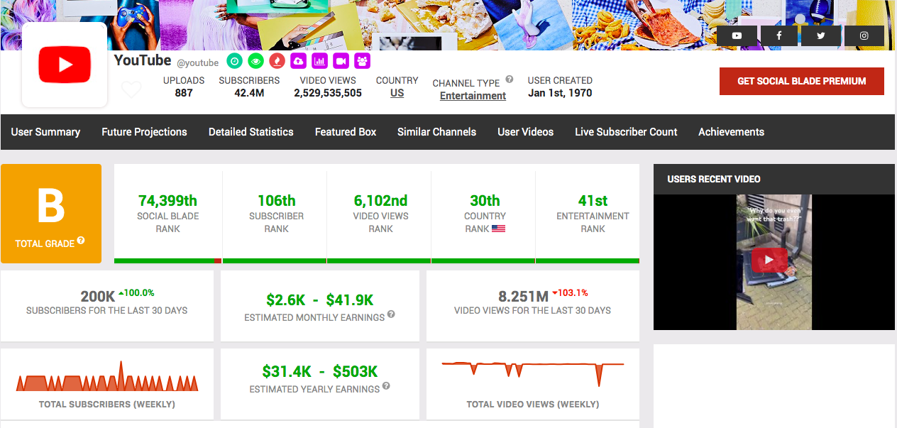Switch to the Future Projections tab
897x428 pixels.
pyautogui.click(x=144, y=132)
